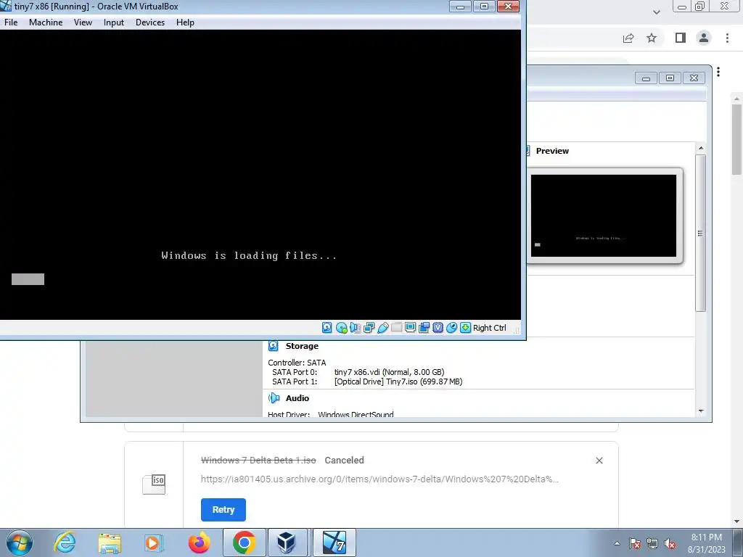Open the Help menu
The image size is (743, 557).
tap(185, 22)
